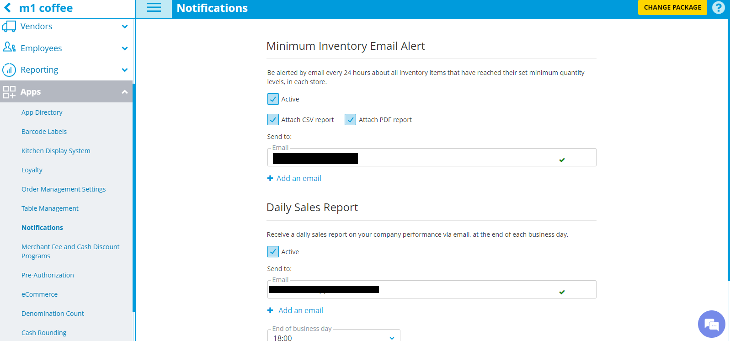
Task: Open Kitchen Display System in sidebar
Action: [x=56, y=151]
